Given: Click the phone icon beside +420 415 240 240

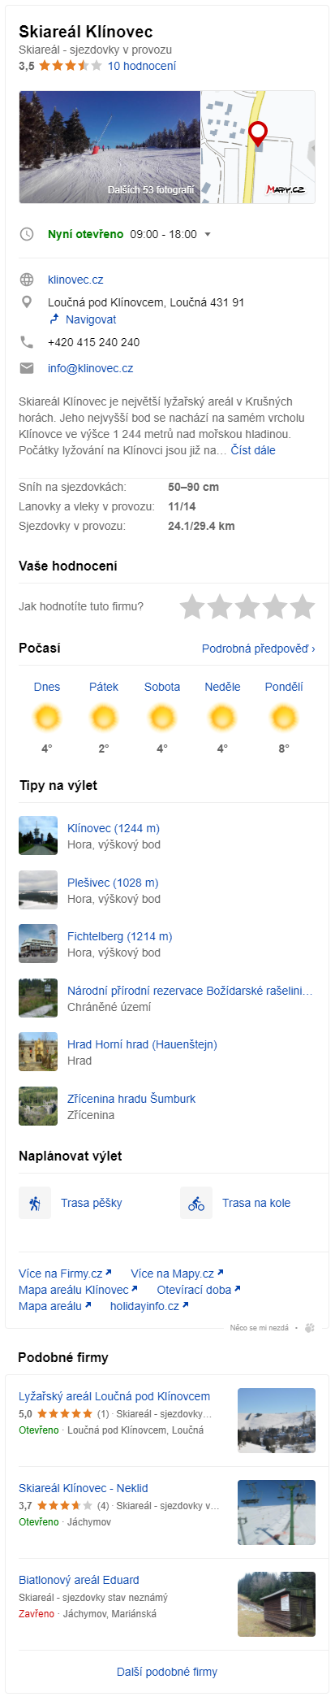Looking at the screenshot, I should click(27, 342).
